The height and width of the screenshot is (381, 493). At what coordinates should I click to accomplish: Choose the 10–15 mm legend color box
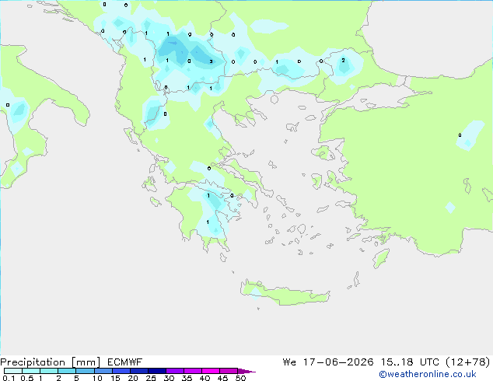point(103,371)
